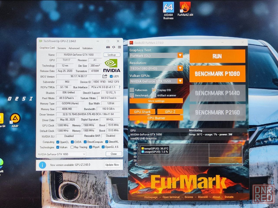This screenshot has width=278, height=208.
Task: Toggle the PhysX checkbox
Action: point(91,147)
